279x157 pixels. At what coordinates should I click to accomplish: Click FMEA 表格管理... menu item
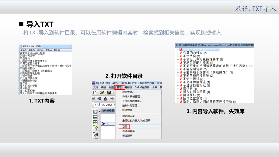pos(132,97)
